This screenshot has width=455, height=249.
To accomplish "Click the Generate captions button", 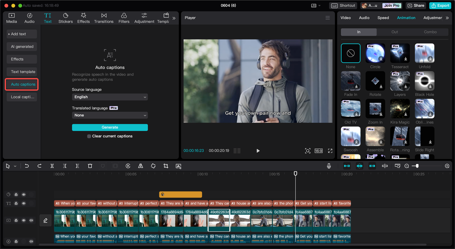I will (110, 128).
